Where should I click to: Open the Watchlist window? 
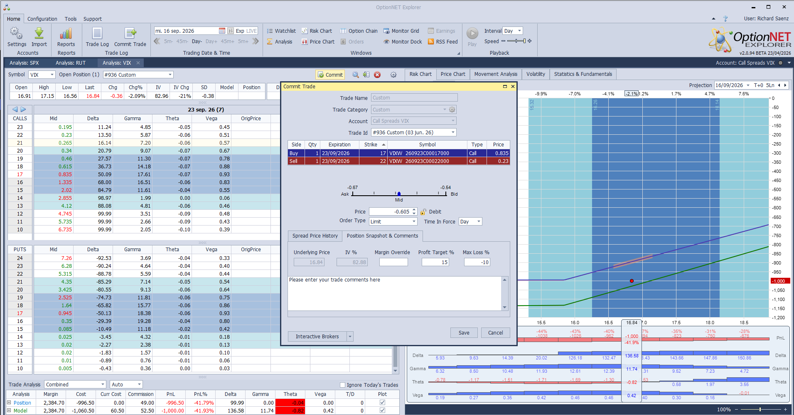(281, 31)
